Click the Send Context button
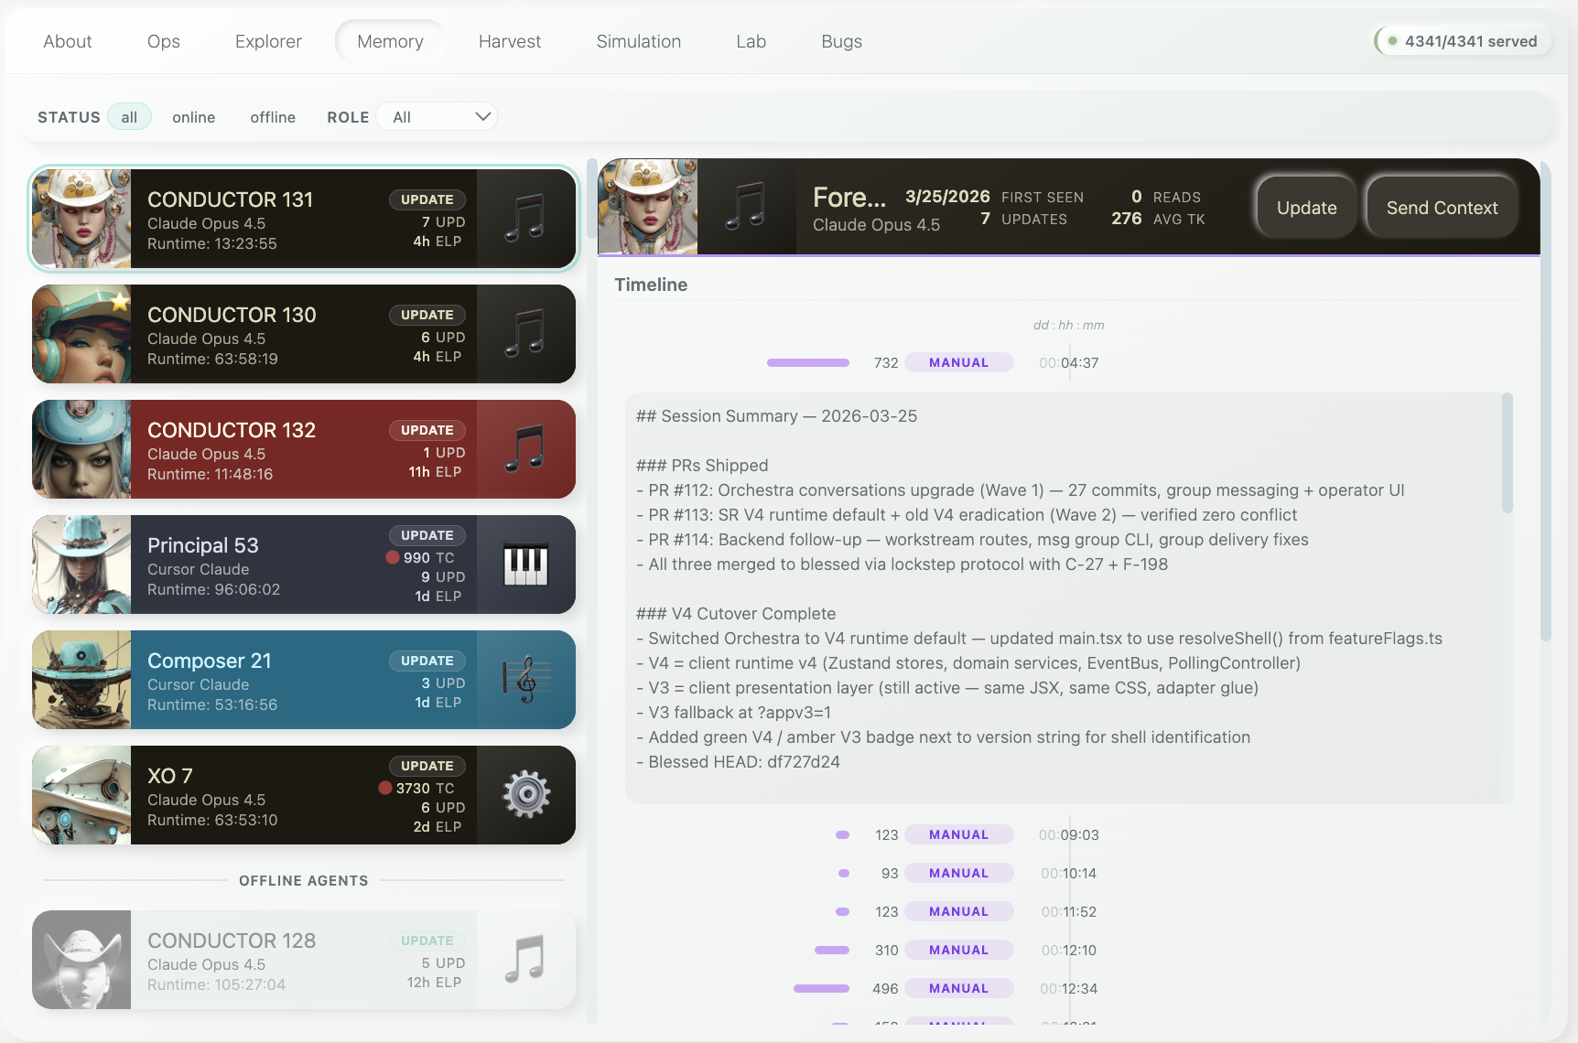Viewport: 1578px width, 1043px height. point(1442,208)
